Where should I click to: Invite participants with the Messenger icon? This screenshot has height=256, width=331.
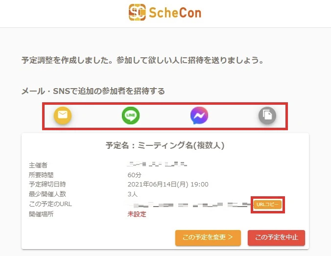click(199, 116)
